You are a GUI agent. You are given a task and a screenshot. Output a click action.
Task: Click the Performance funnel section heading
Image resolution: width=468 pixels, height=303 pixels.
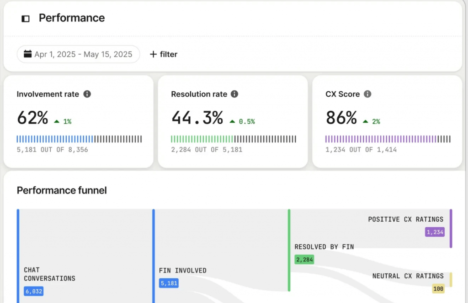pos(61,190)
